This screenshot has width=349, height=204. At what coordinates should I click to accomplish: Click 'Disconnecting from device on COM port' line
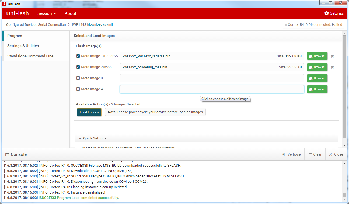(x=77, y=181)
